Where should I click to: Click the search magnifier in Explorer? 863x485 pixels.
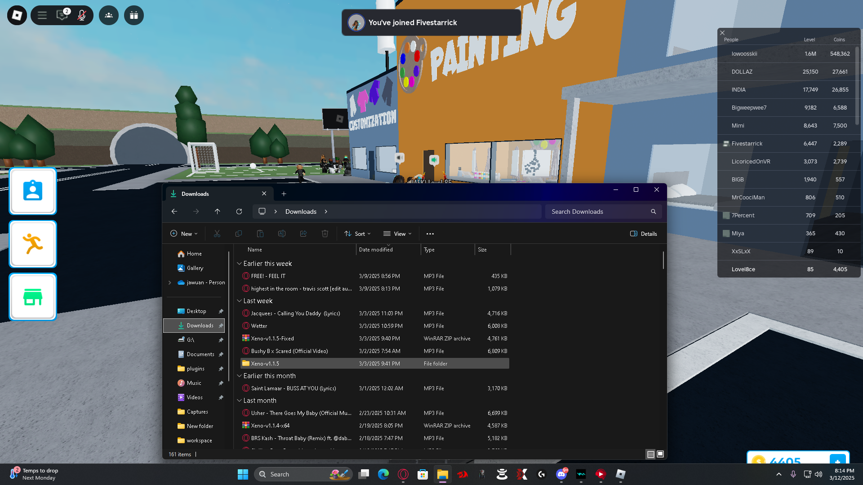(654, 212)
